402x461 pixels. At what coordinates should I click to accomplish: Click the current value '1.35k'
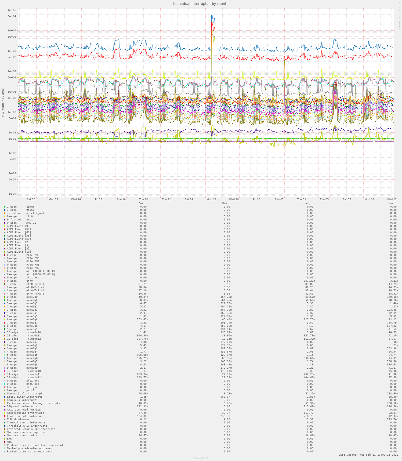[x=144, y=397]
